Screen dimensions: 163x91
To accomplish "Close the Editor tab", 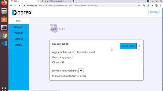I will (x=38, y=1).
